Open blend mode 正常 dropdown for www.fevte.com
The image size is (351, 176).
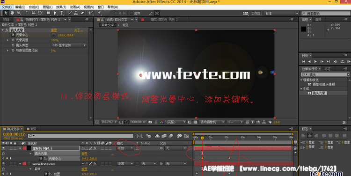click(x=125, y=164)
